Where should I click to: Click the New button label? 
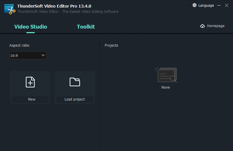[32, 99]
